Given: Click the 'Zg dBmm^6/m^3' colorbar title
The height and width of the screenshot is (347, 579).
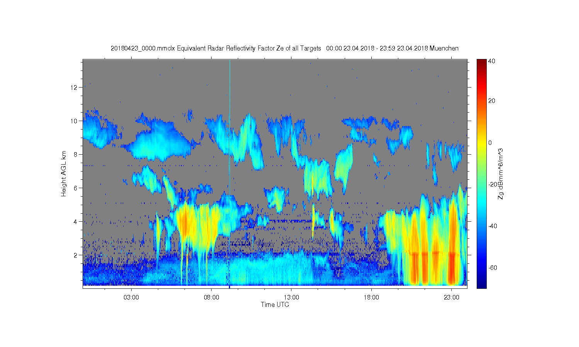Looking at the screenshot, I should pyautogui.click(x=501, y=174).
